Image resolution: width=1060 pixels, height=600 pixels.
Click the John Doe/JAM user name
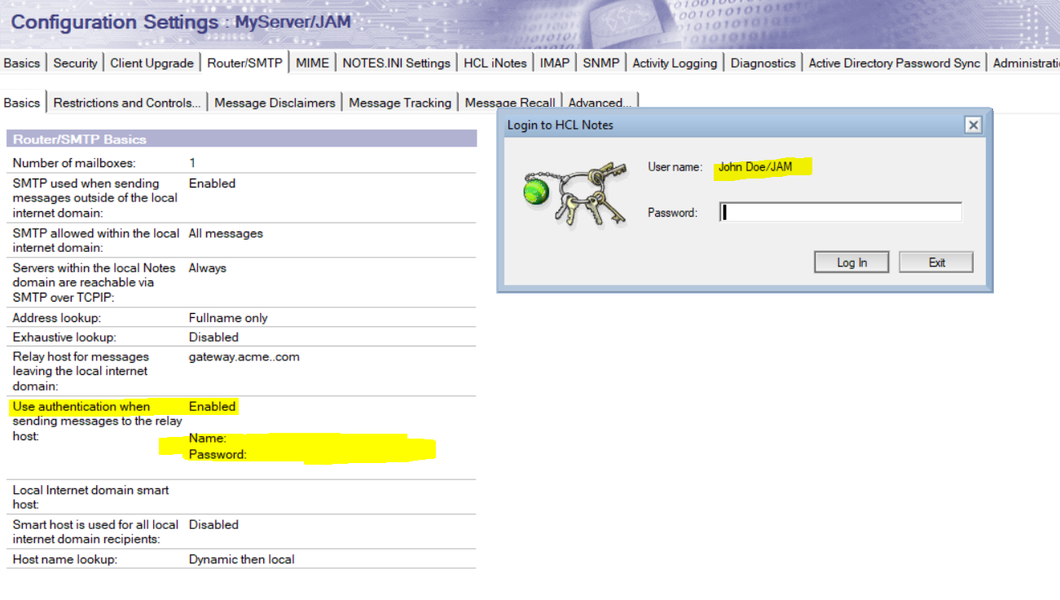pyautogui.click(x=754, y=167)
